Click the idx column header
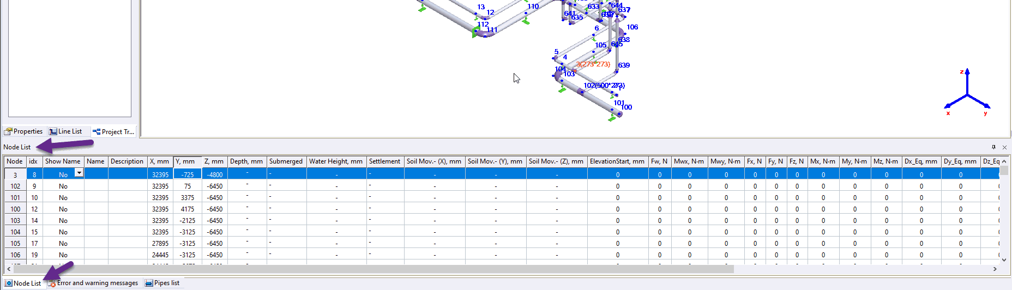The width and height of the screenshot is (1012, 290). pos(34,161)
